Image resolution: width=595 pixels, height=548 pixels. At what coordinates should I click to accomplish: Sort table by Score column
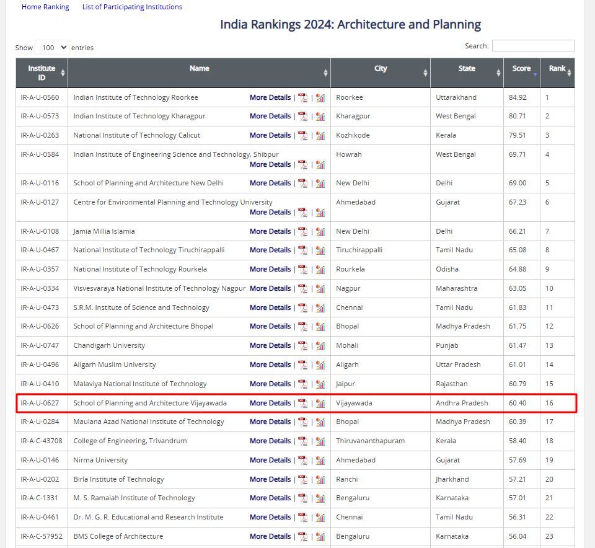coord(522,73)
